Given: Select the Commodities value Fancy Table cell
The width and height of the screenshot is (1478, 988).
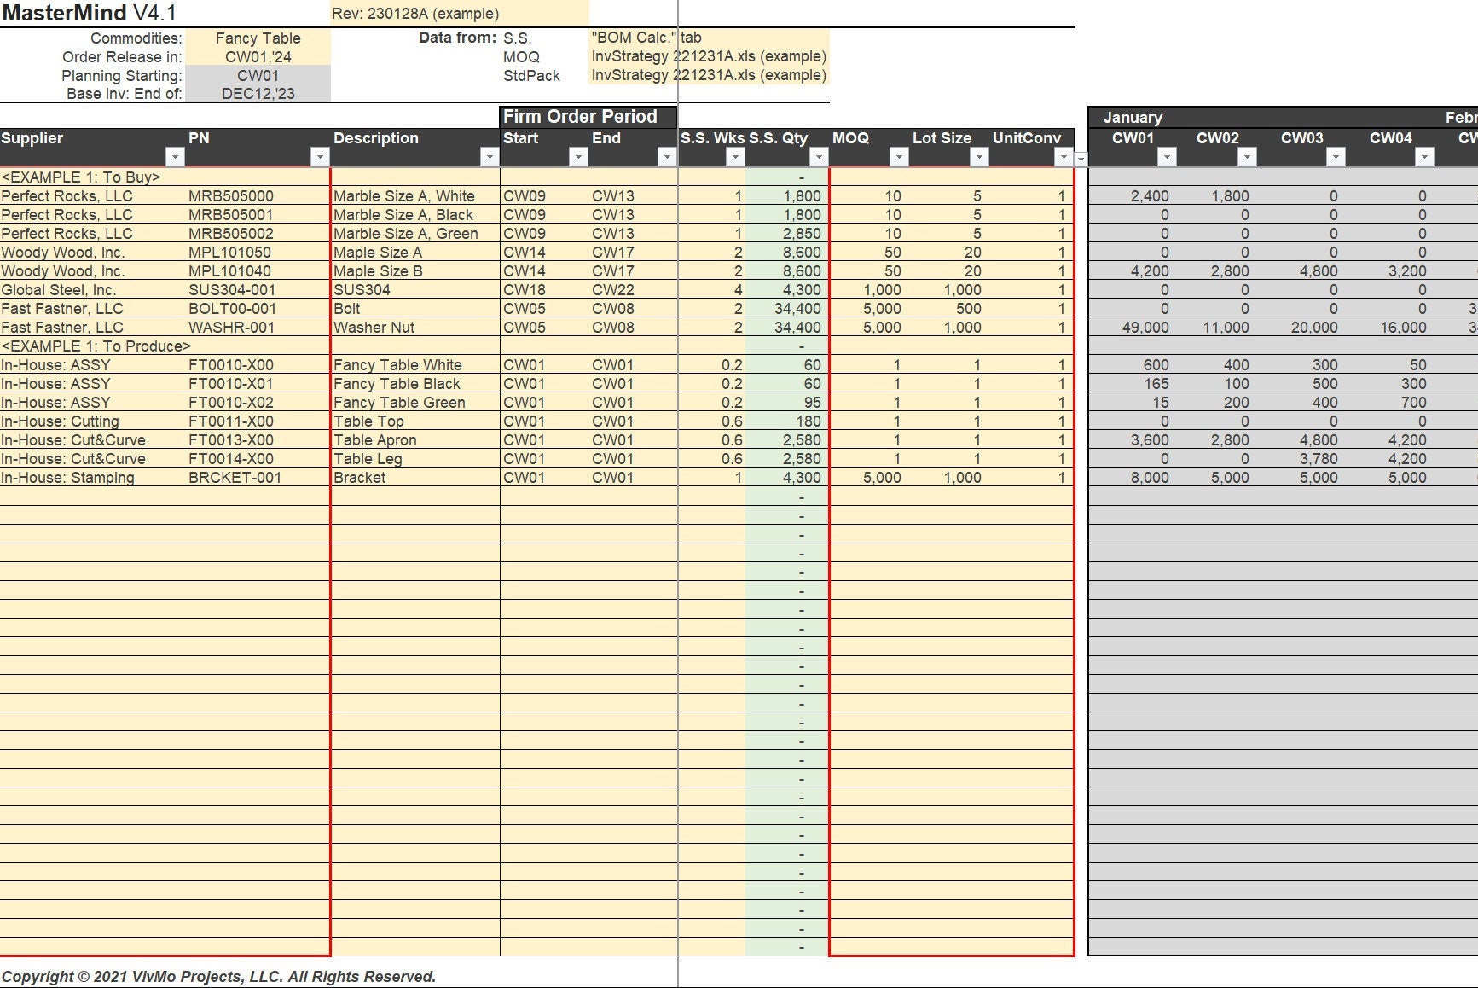Looking at the screenshot, I should point(257,38).
